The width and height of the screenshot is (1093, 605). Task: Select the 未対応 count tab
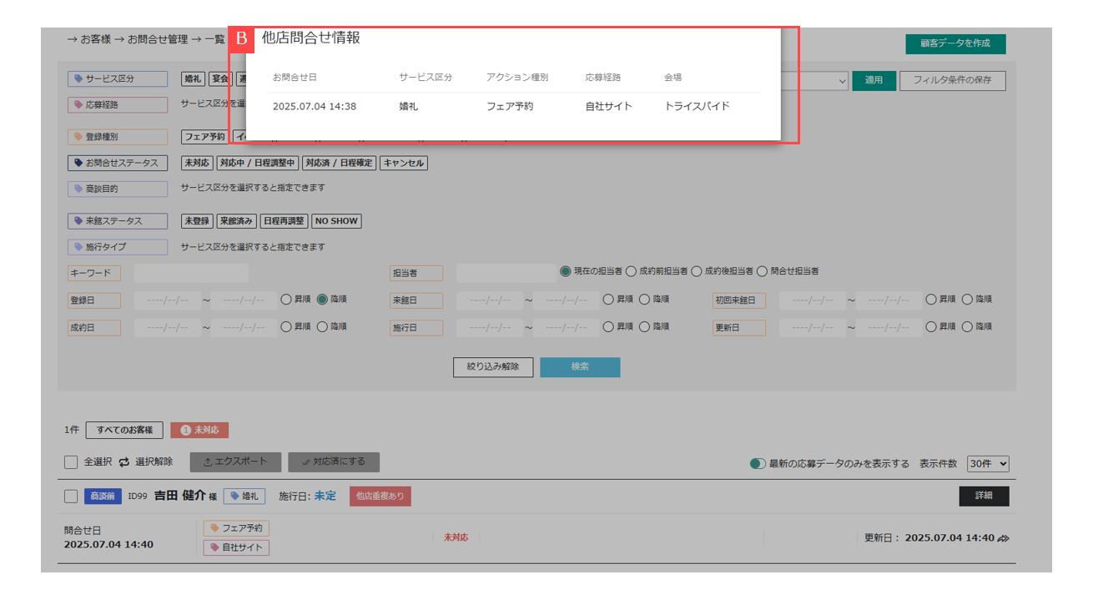point(199,430)
